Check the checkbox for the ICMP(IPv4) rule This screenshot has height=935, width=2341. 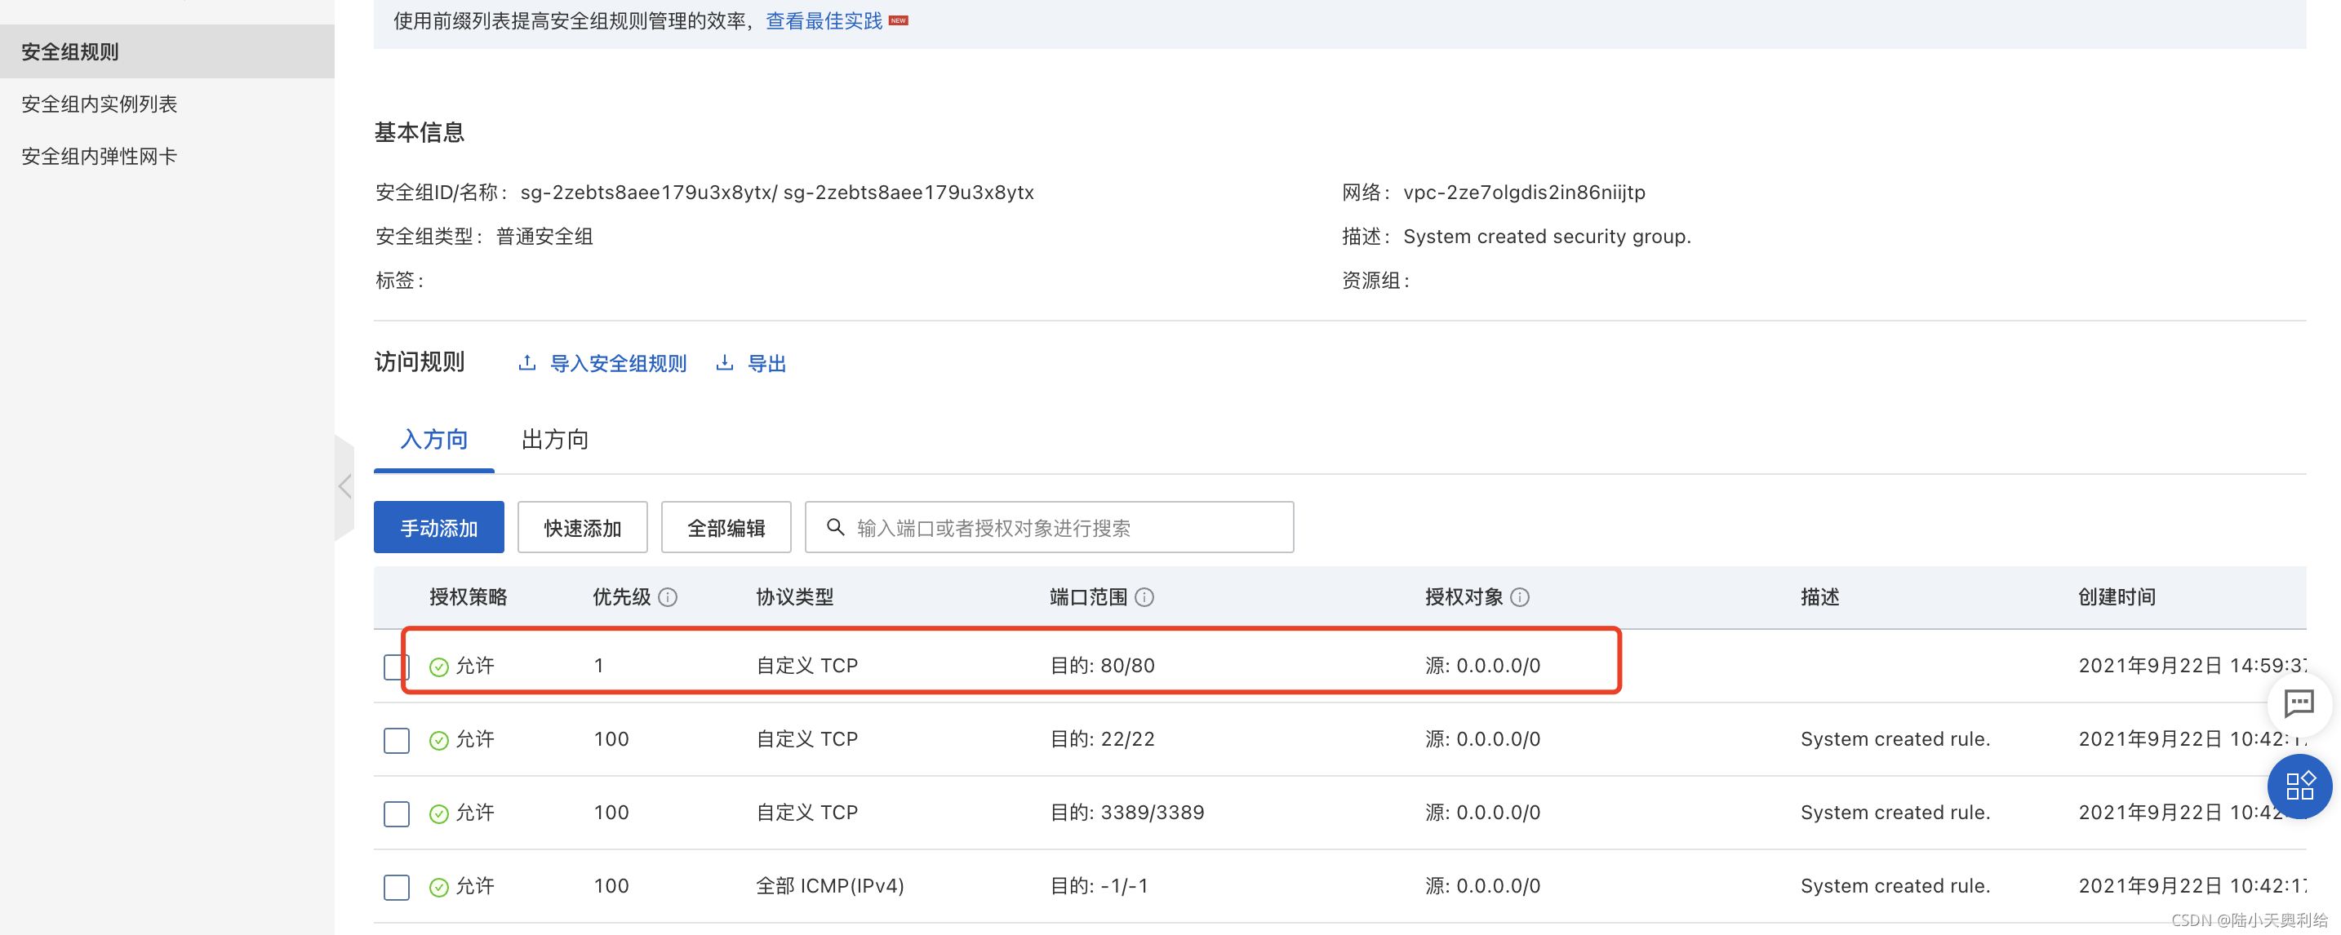click(x=396, y=887)
